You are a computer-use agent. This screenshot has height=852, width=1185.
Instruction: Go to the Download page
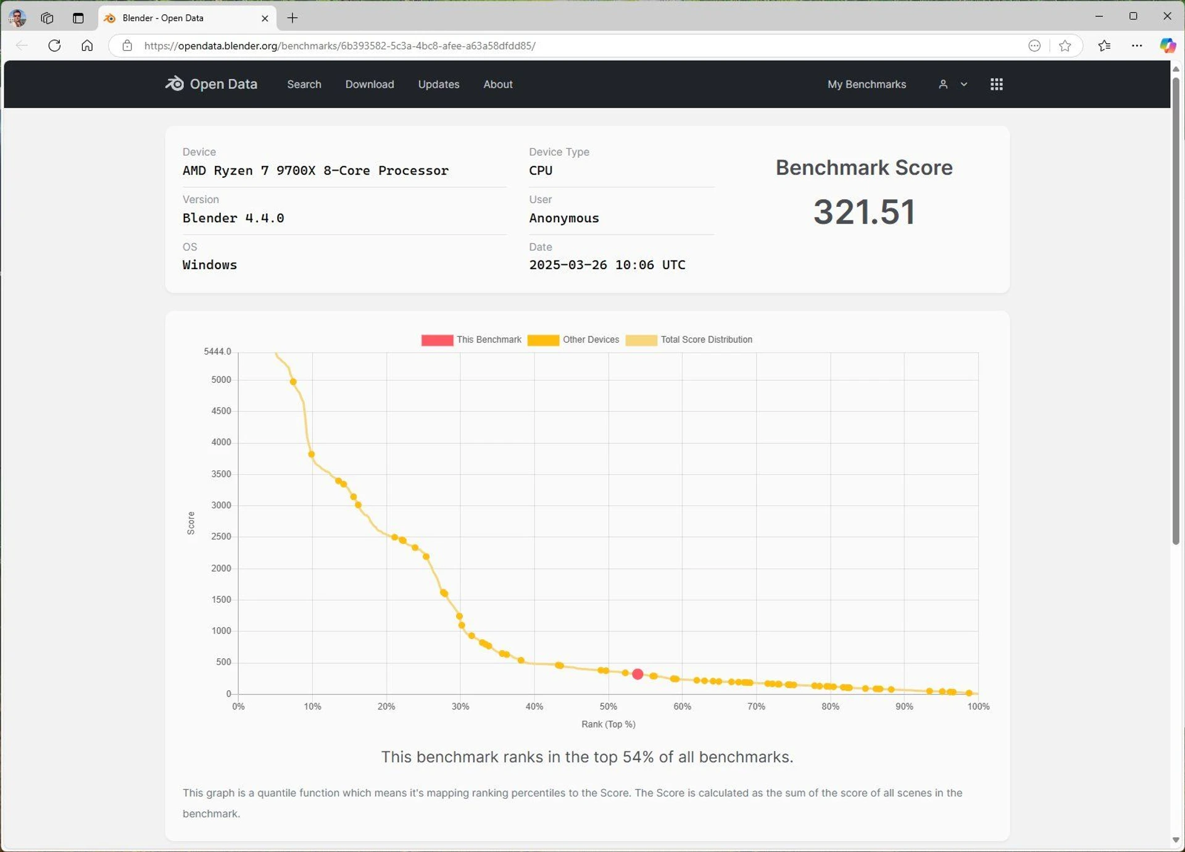click(x=370, y=84)
